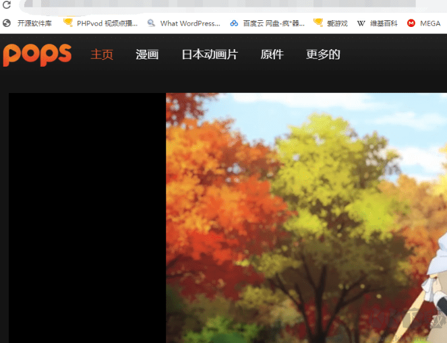This screenshot has height=343, width=447.
Task: Open the 百度云 网盘 bookmark
Action: (274, 24)
